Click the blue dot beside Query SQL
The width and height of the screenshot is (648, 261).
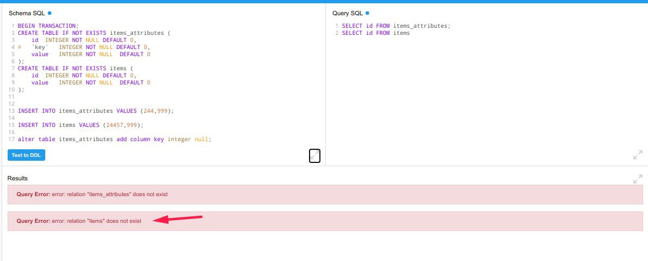(x=367, y=13)
